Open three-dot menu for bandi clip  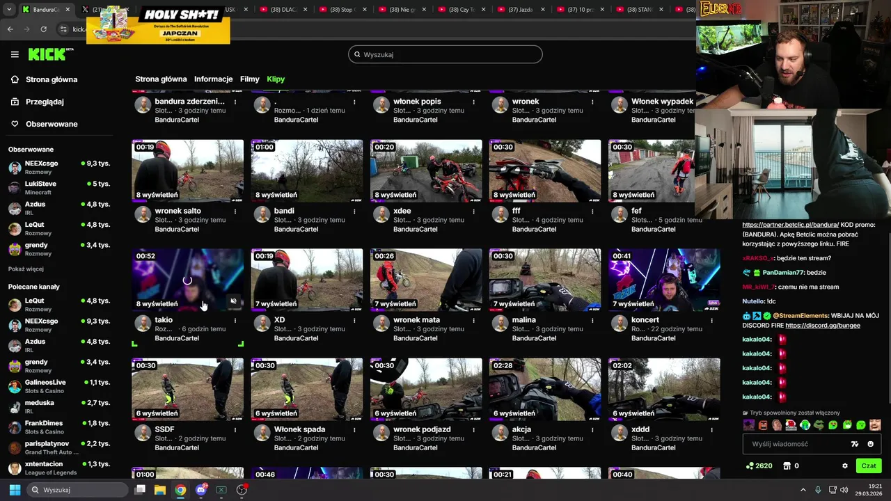(x=354, y=211)
